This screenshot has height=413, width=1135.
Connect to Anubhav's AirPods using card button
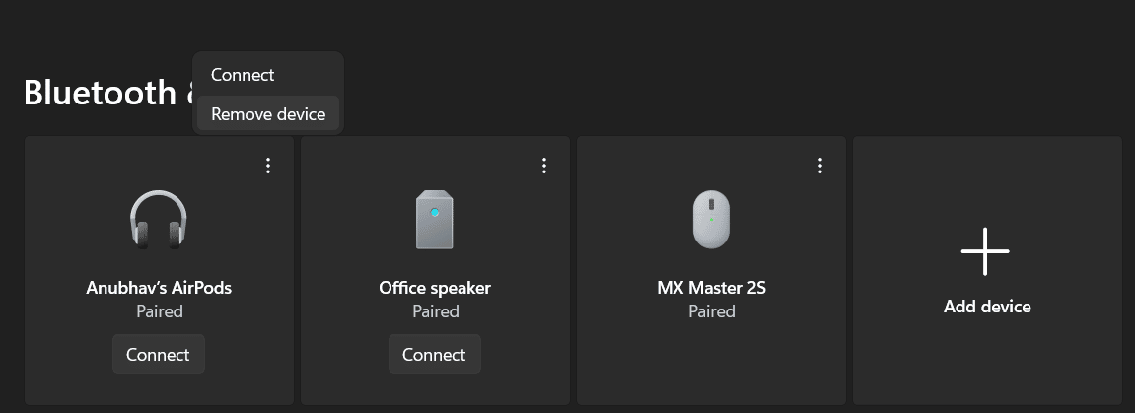click(x=159, y=354)
